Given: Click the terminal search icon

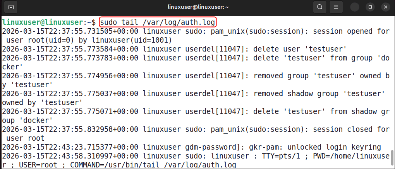Looking at the screenshot, I should [x=319, y=7].
